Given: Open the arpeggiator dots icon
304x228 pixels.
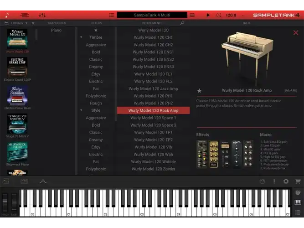Looking at the screenshot, I should pos(43,181).
